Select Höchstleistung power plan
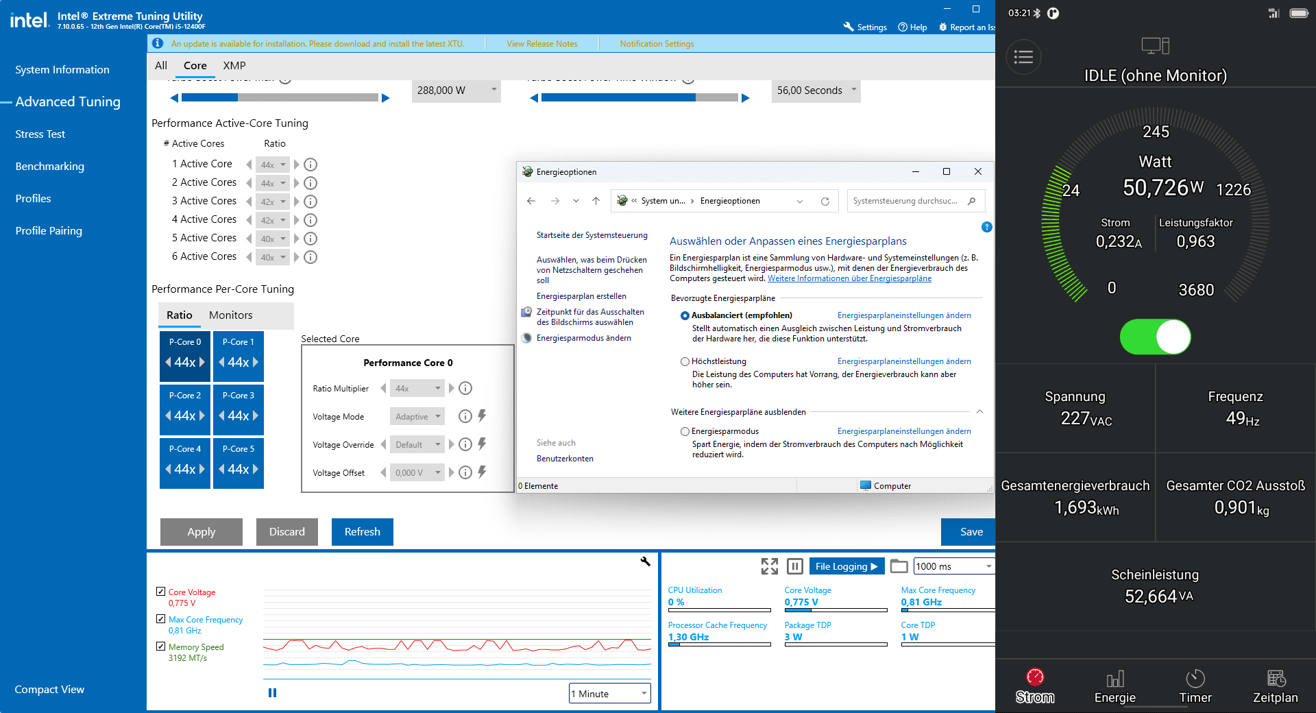The width and height of the screenshot is (1316, 713). click(685, 361)
